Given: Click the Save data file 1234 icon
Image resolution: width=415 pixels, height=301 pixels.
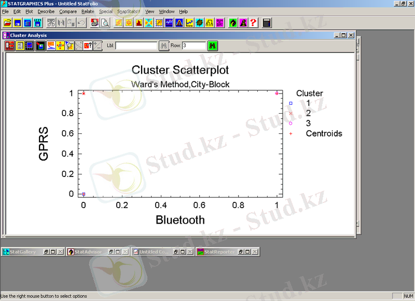Looking at the screenshot, I should tap(37, 23).
